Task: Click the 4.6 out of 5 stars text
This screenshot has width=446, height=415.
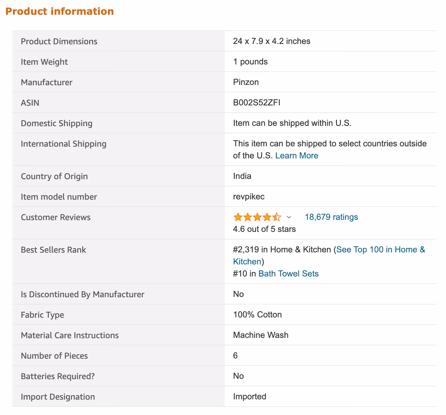Action: (264, 229)
